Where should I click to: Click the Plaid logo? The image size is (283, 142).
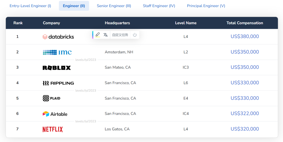tap(52, 98)
